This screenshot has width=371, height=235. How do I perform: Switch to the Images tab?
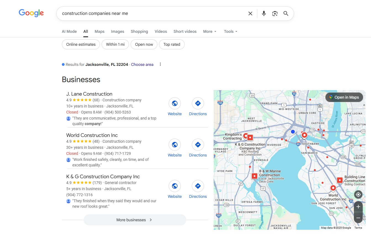118,31
